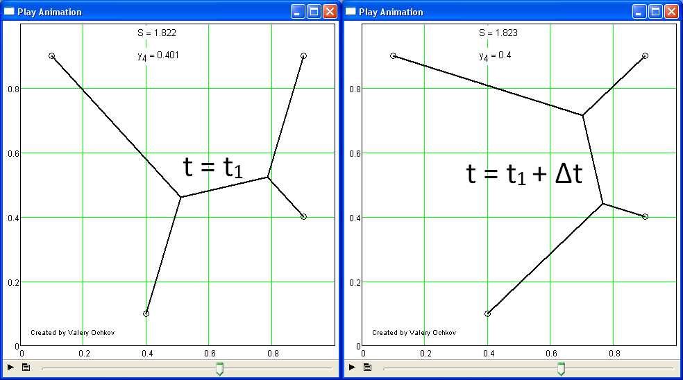Screen dimensions: 683x380
Task: Click the 't = t1 + Δt' label in right plot
Action: [525, 173]
